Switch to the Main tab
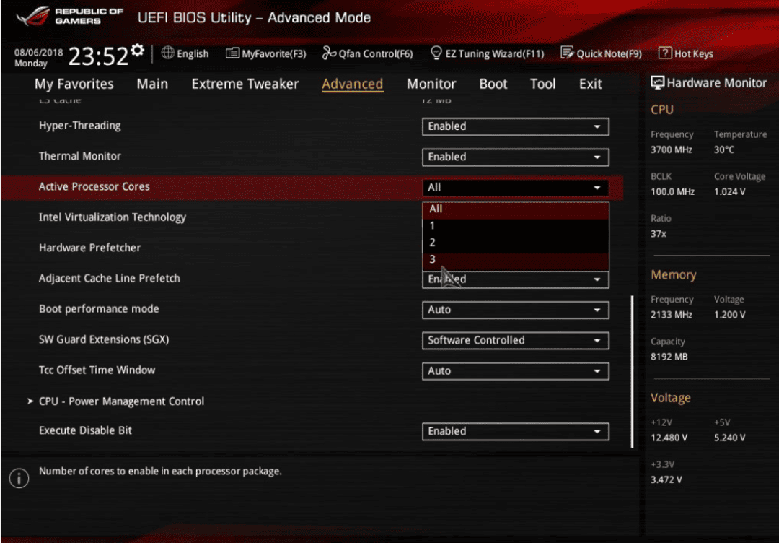Viewport: 779px width, 543px height. coord(152,84)
